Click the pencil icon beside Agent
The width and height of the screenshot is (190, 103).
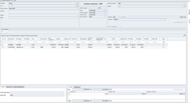pyautogui.click(x=185, y=6)
